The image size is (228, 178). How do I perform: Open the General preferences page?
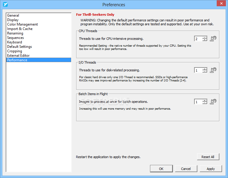39,15
